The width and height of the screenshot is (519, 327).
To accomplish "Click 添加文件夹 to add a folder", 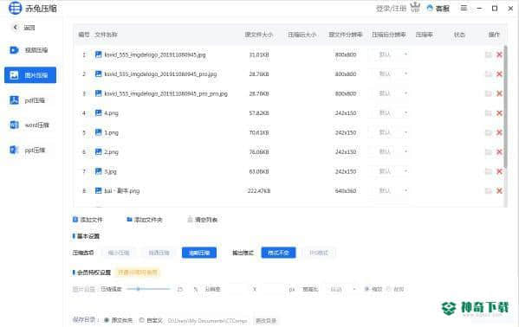I will tap(145, 220).
